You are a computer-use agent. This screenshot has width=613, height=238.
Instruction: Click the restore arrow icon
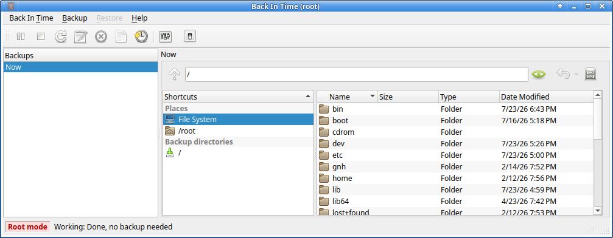point(562,74)
